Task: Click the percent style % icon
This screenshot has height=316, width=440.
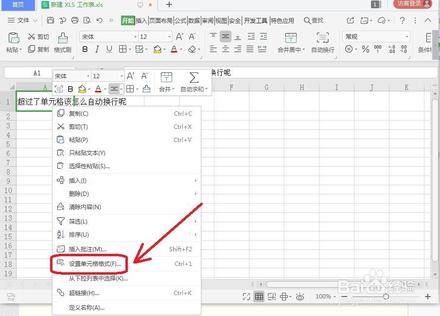Action: tap(365, 49)
